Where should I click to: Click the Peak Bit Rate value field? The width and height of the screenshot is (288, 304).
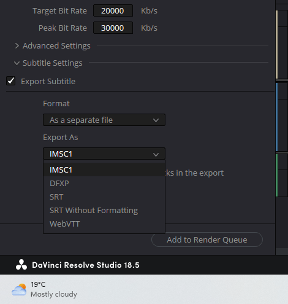[113, 28]
